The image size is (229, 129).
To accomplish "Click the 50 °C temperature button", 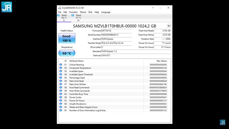I will click(x=67, y=53).
